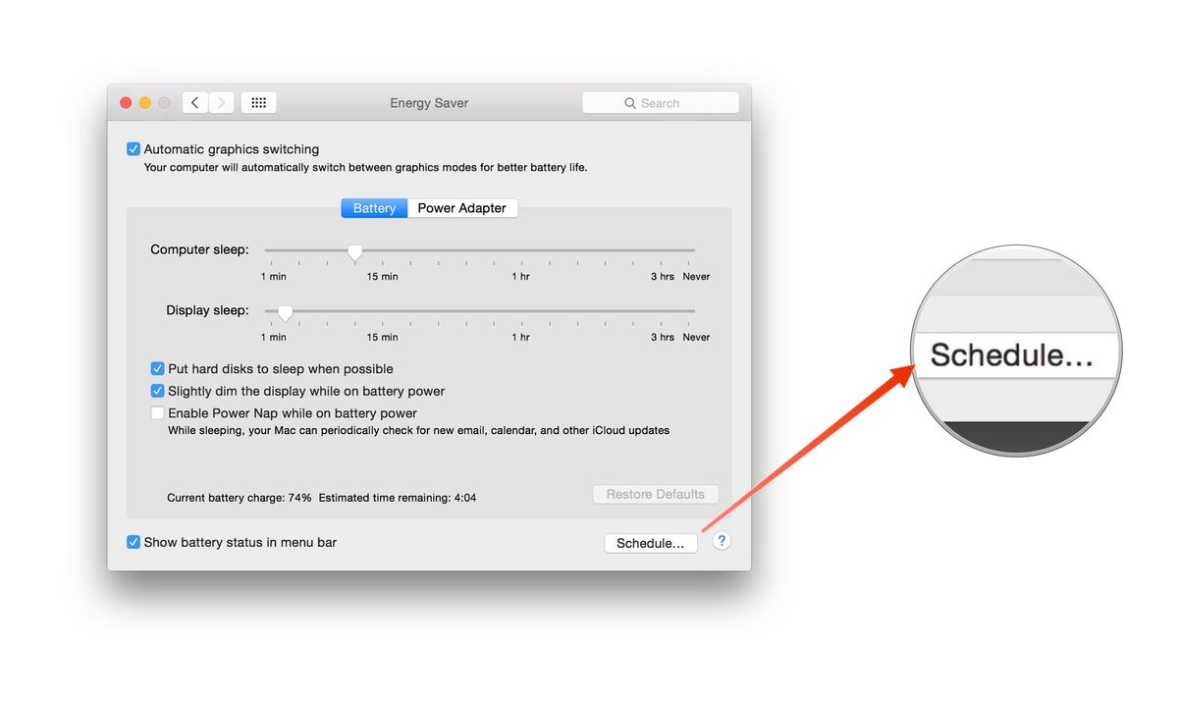Select the Battery tab
The height and width of the screenshot is (702, 1178).
coord(373,207)
